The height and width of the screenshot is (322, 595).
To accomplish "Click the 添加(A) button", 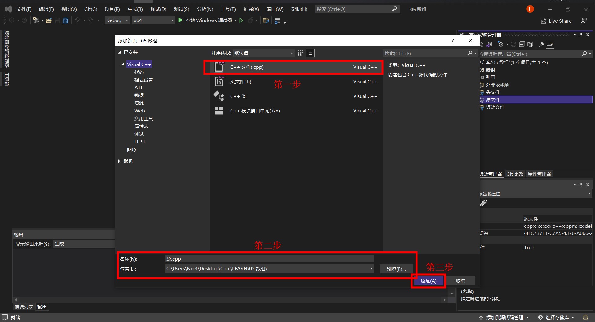I will (429, 281).
